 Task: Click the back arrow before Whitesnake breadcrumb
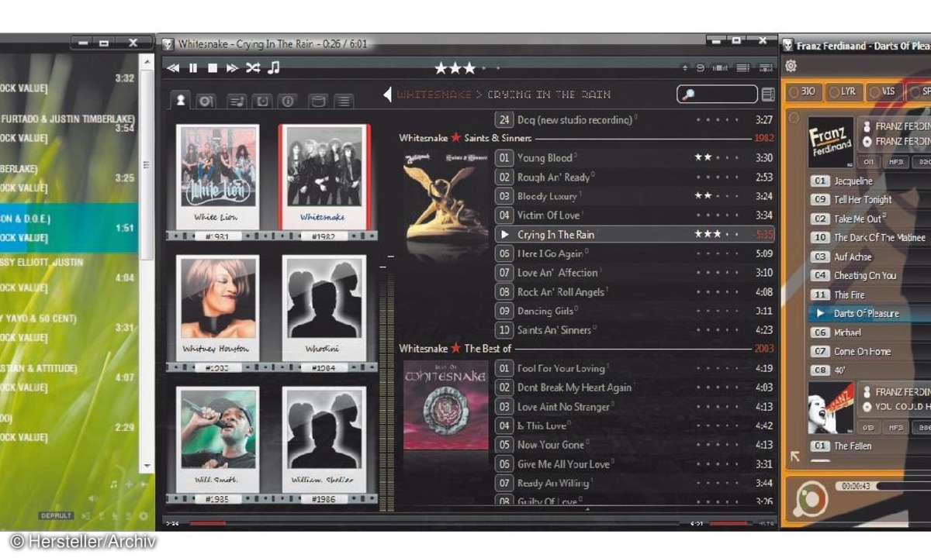(387, 95)
